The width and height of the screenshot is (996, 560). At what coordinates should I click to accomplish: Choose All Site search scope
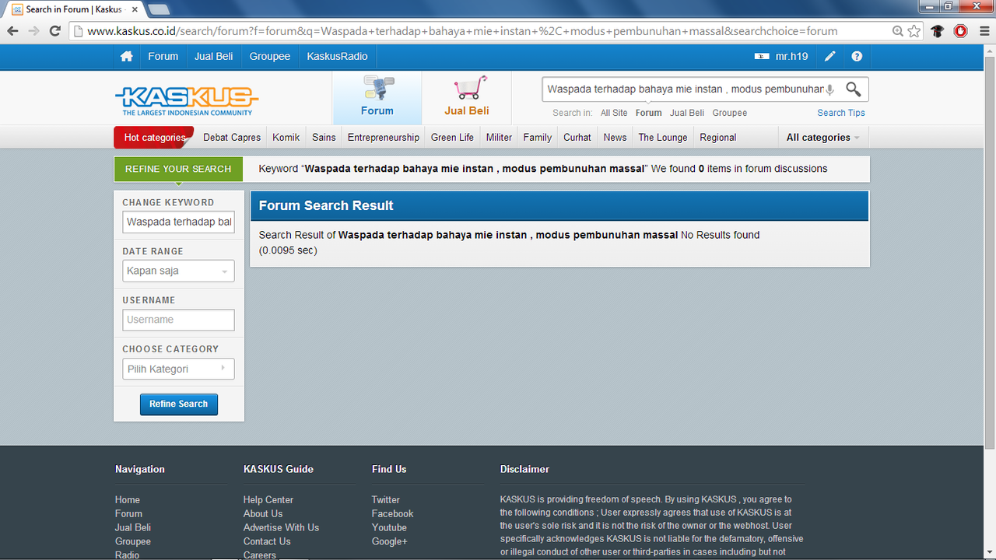(x=614, y=113)
